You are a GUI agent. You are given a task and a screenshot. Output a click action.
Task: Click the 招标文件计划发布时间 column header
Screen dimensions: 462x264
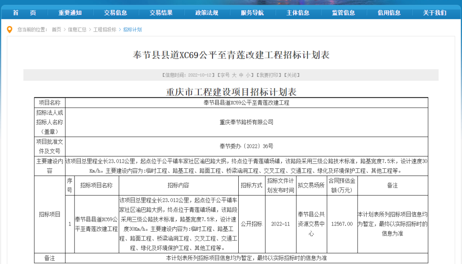tap(281, 185)
